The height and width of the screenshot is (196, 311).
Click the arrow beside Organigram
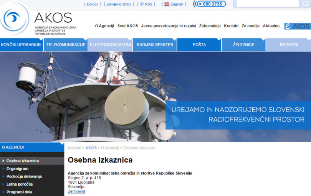click(x=3, y=169)
